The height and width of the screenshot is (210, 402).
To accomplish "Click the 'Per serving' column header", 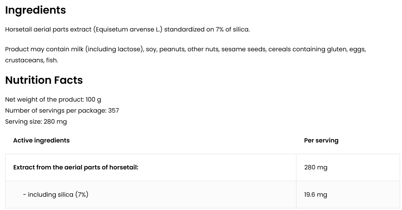I will point(321,141).
